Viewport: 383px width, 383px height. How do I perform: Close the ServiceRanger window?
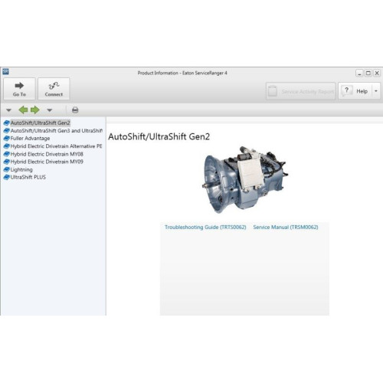point(377,74)
